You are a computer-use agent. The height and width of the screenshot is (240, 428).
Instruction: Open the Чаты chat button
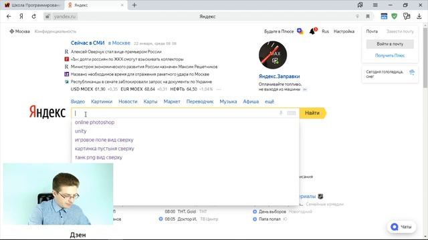click(x=401, y=227)
